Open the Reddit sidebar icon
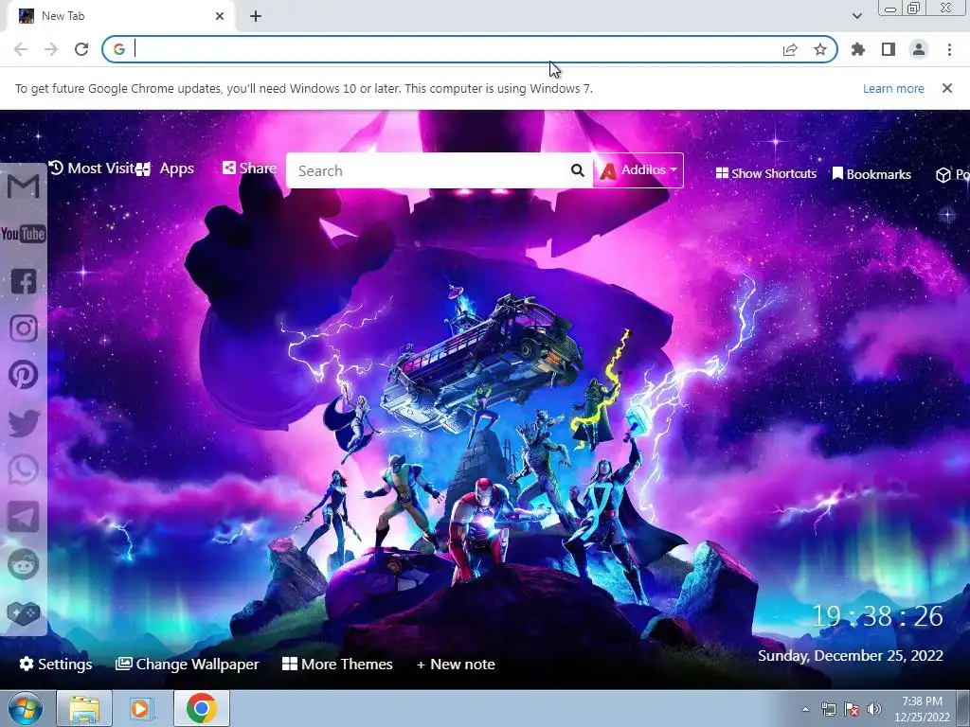The image size is (970, 727). 24,564
